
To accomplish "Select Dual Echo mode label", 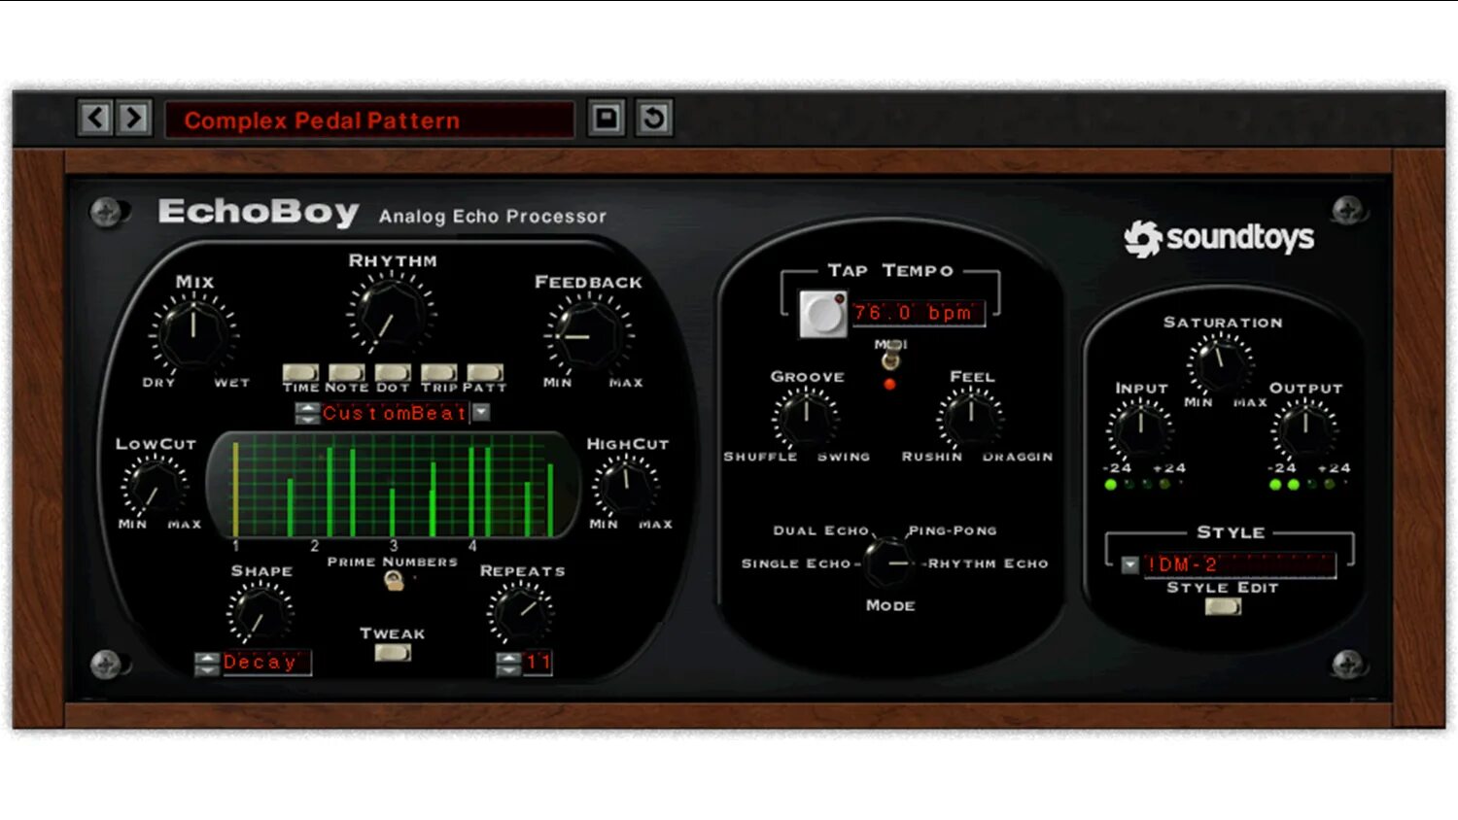I will click(x=820, y=530).
